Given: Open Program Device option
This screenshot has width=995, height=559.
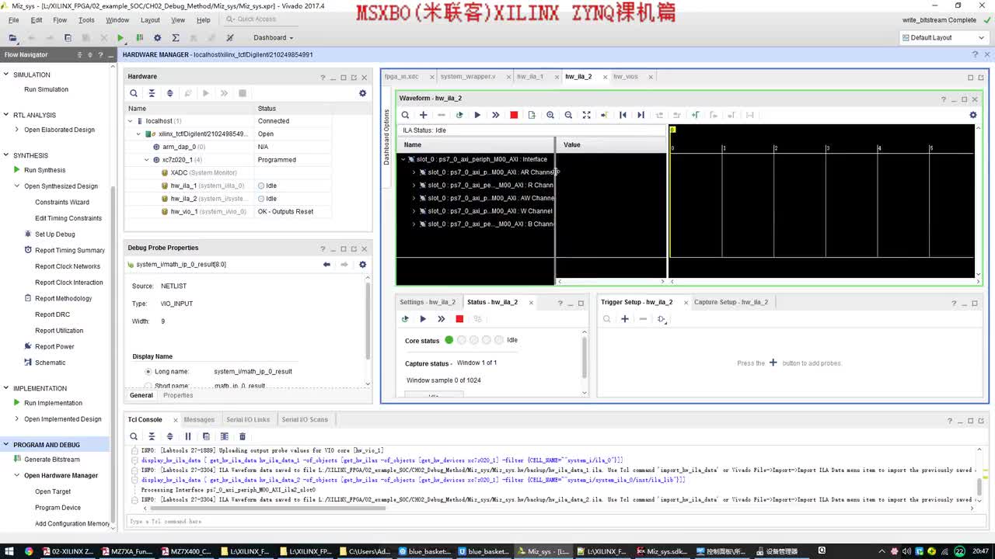Looking at the screenshot, I should click(x=58, y=508).
